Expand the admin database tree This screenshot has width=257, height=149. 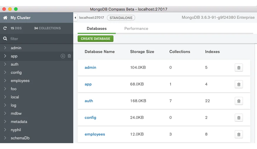coord(5,48)
